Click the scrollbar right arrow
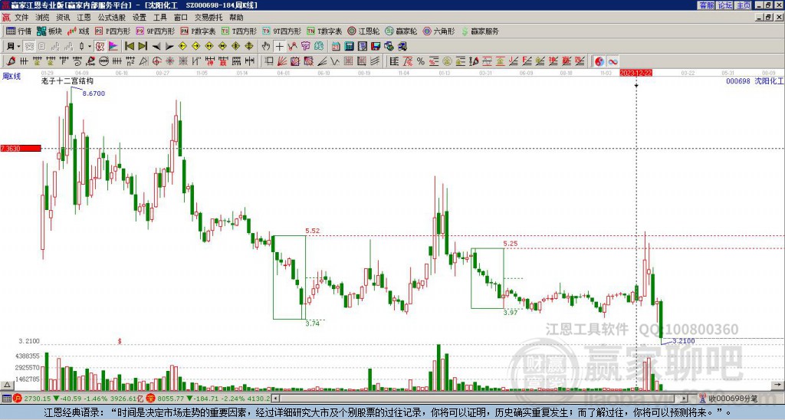The image size is (785, 420). [x=685, y=399]
